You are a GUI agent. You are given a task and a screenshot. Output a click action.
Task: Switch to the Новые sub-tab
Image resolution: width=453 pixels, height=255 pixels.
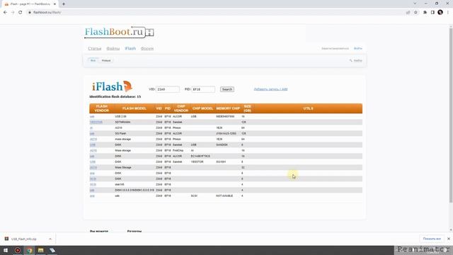point(106,60)
